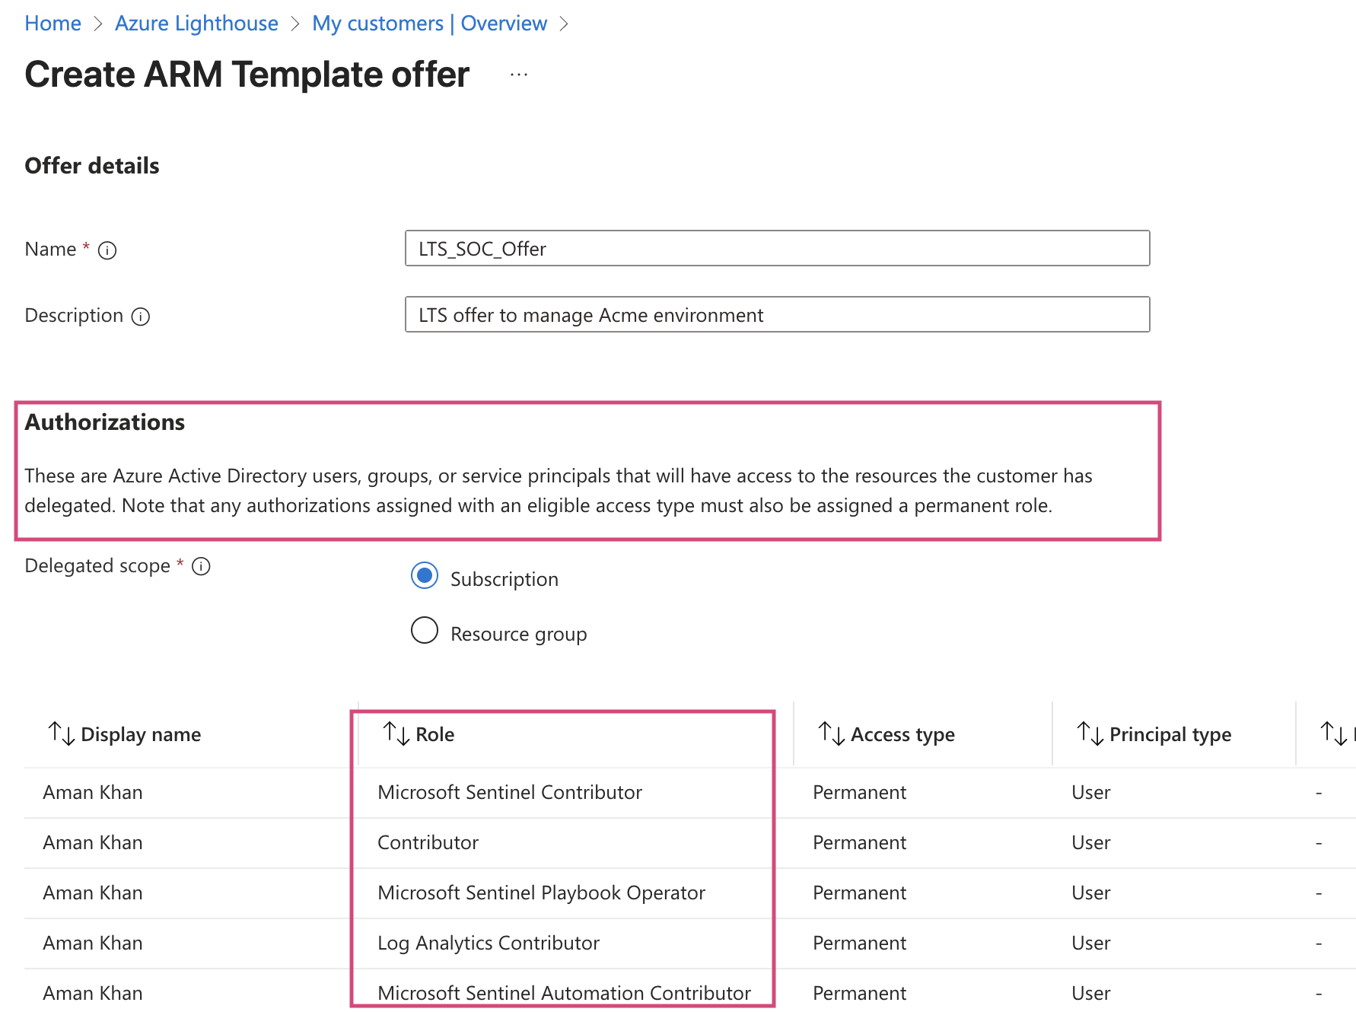Click Aman Khan in Log Analytics row

point(93,943)
